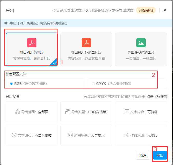The width and height of the screenshot is (173, 165).
Task: Click the 适用场景 grid icon
Action: point(70,135)
